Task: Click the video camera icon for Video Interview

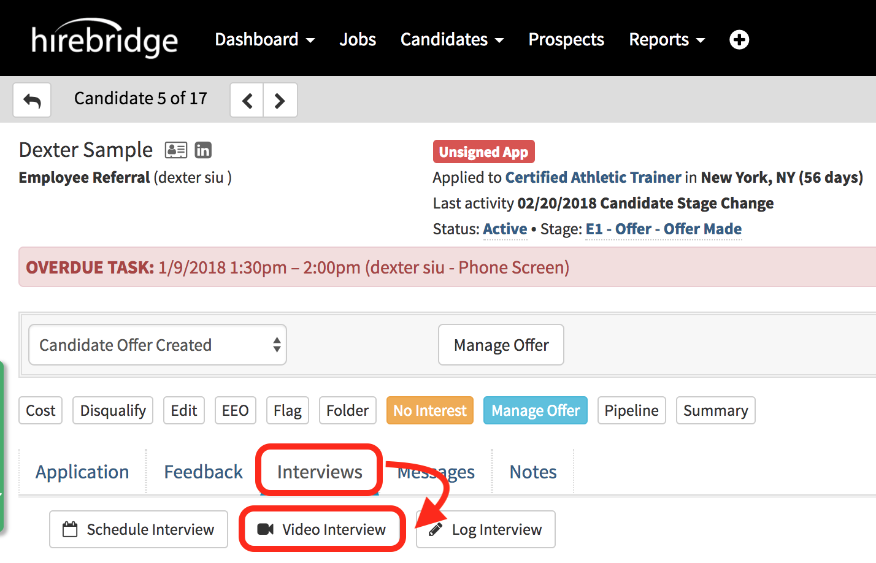Action: 264,529
